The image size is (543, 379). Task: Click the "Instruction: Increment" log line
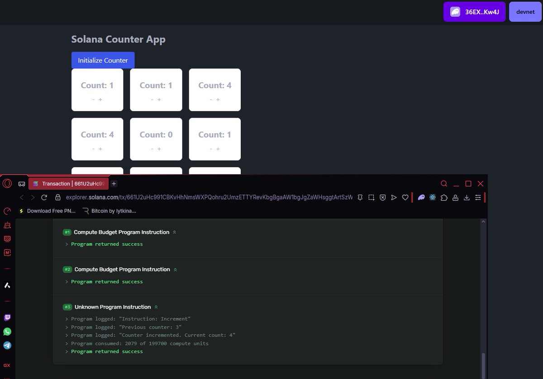131,319
